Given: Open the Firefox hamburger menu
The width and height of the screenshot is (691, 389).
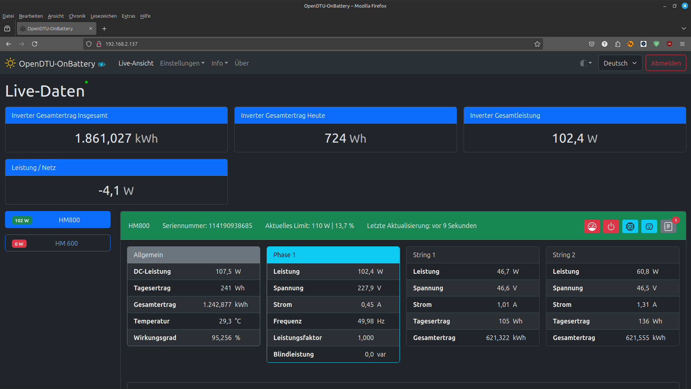Looking at the screenshot, I should coord(682,44).
